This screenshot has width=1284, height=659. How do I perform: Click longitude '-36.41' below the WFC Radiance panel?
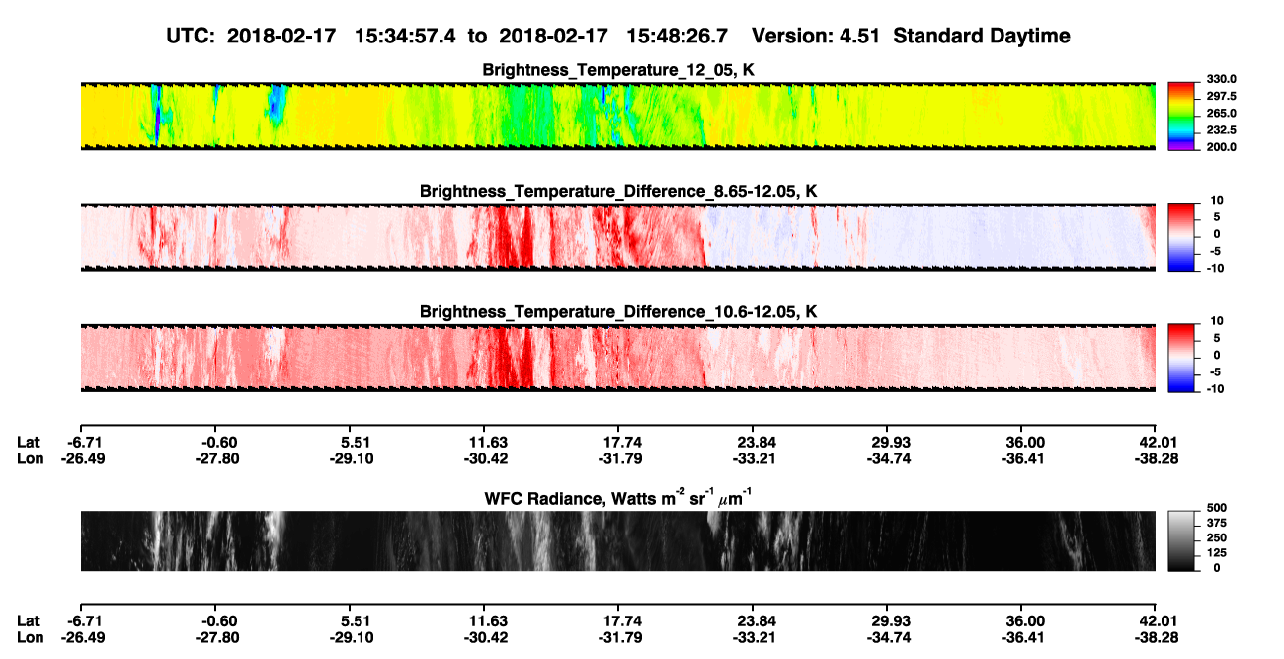[x=1021, y=638]
